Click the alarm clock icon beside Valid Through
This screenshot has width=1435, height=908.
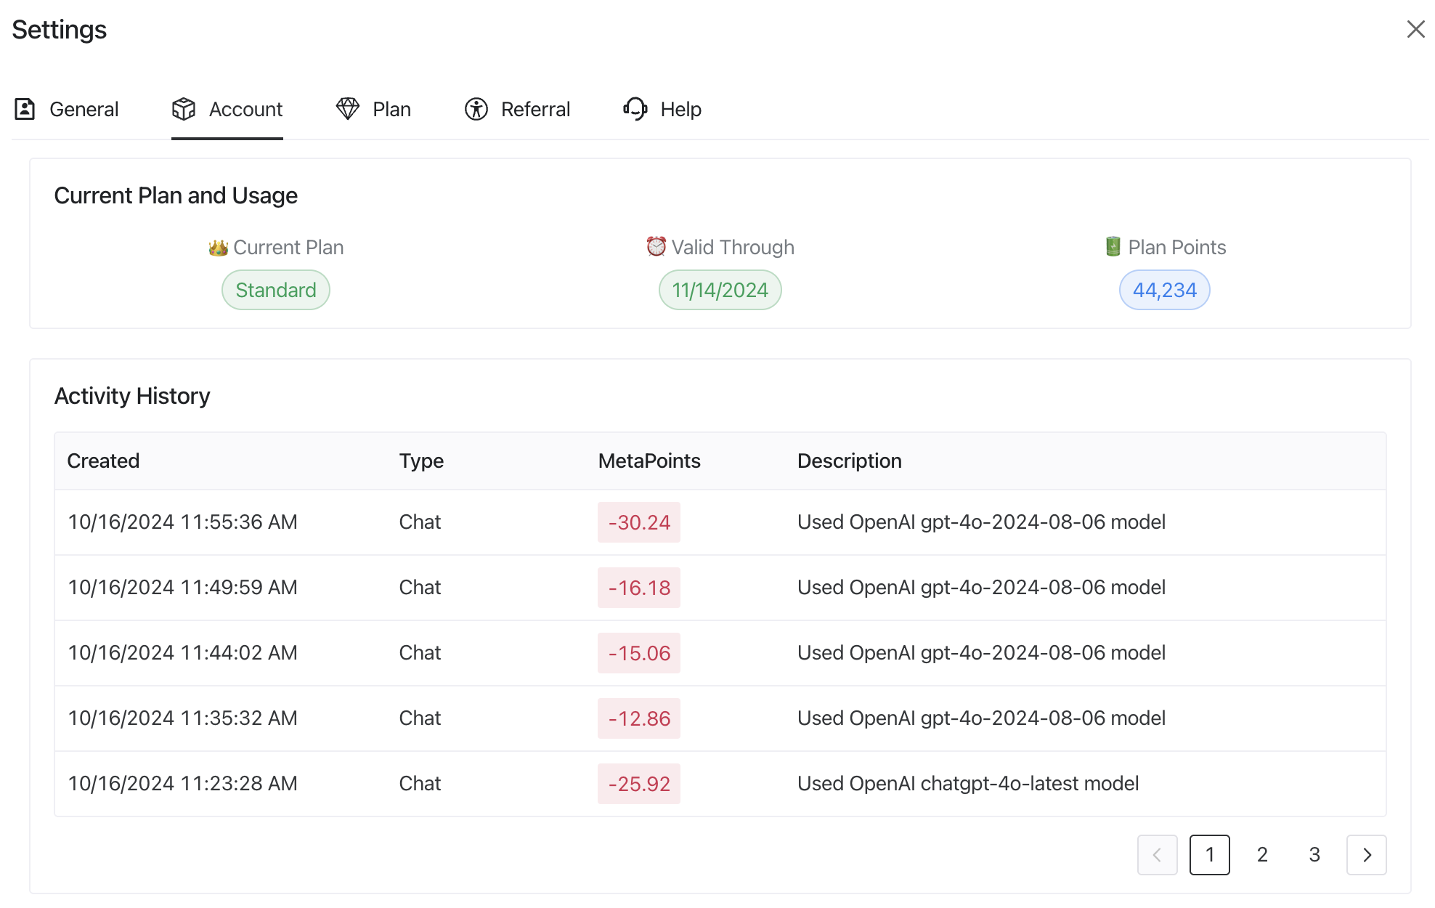point(656,247)
